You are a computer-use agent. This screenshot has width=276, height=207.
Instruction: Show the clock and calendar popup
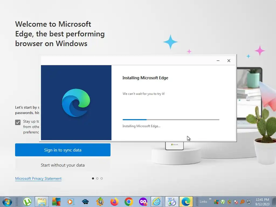(262, 202)
